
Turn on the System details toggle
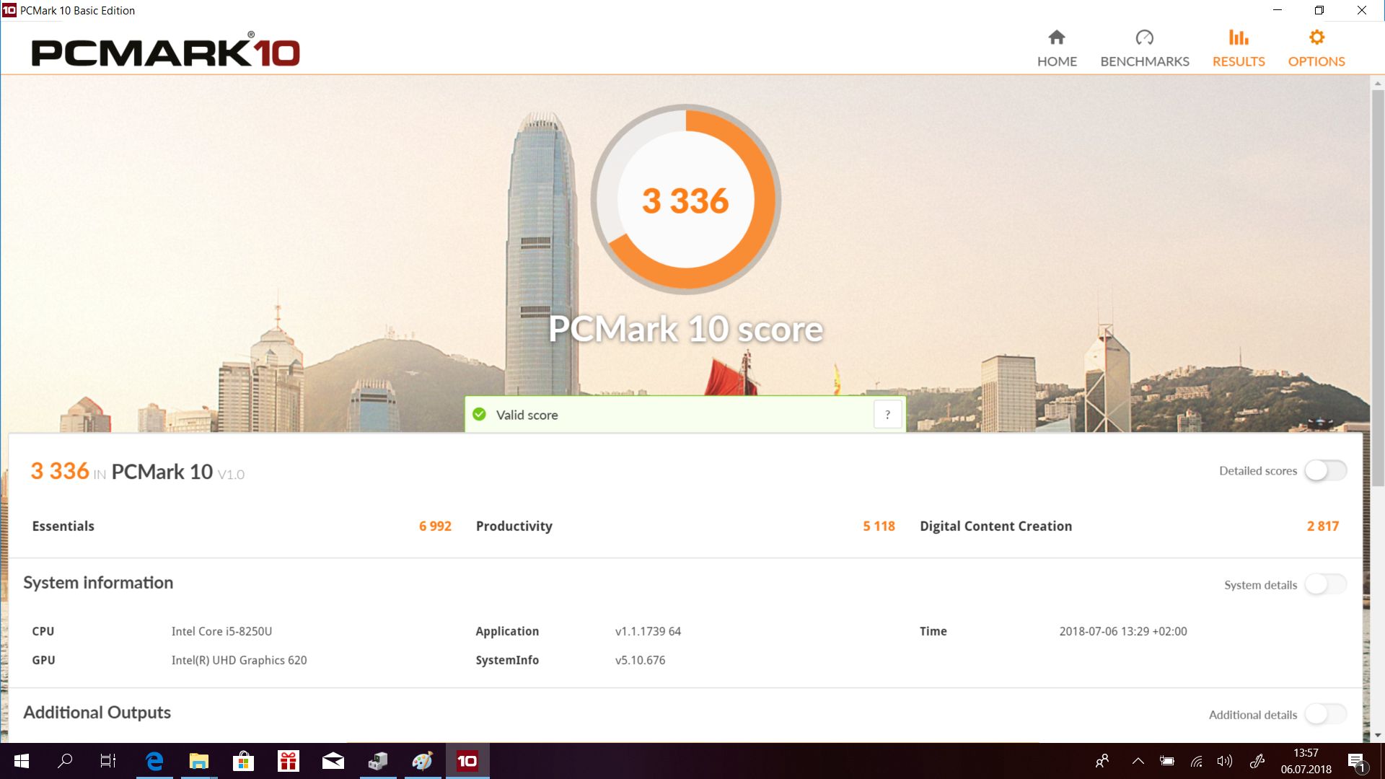(1325, 584)
